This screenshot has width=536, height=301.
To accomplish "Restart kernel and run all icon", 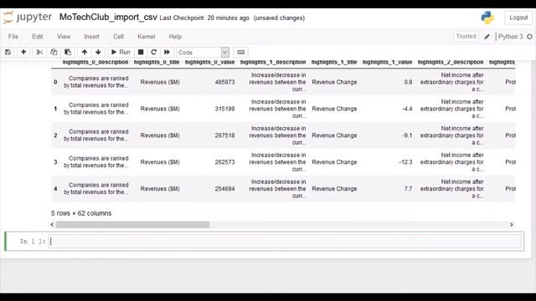I will pyautogui.click(x=167, y=52).
